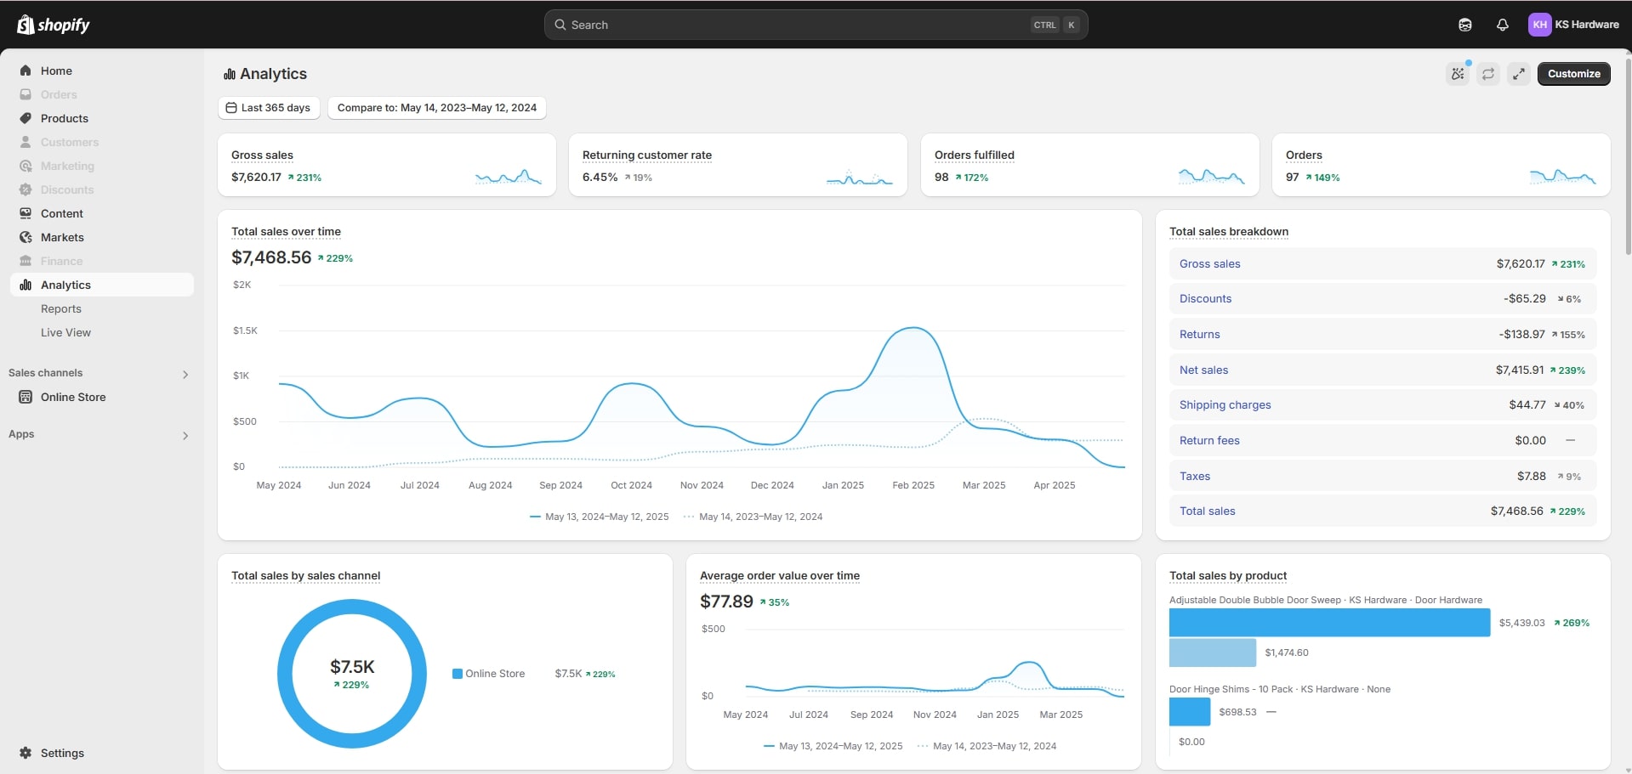Open Reports under Analytics
This screenshot has height=774, width=1632.
61,308
